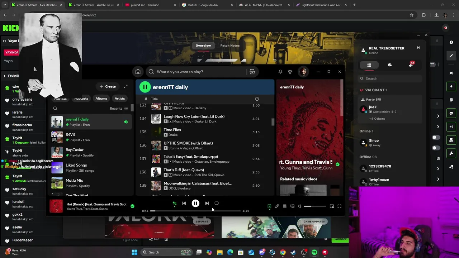Select the Albums filter chip
The height and width of the screenshot is (258, 459).
tap(101, 99)
